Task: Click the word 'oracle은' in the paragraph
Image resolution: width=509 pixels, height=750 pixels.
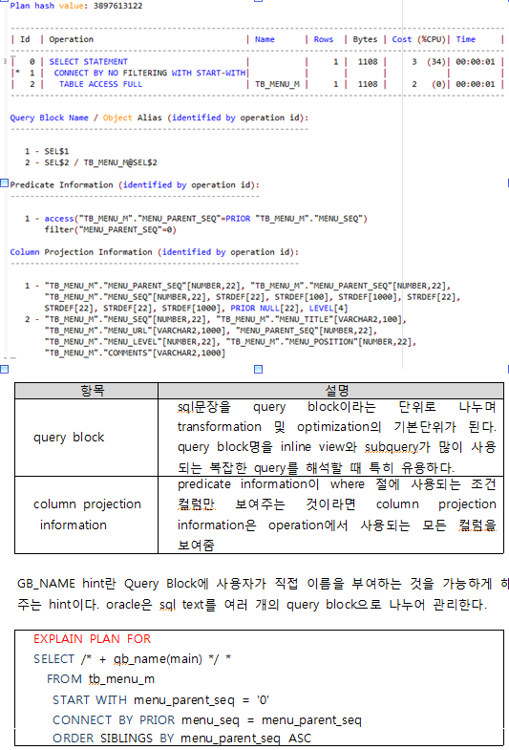Action: tap(129, 605)
